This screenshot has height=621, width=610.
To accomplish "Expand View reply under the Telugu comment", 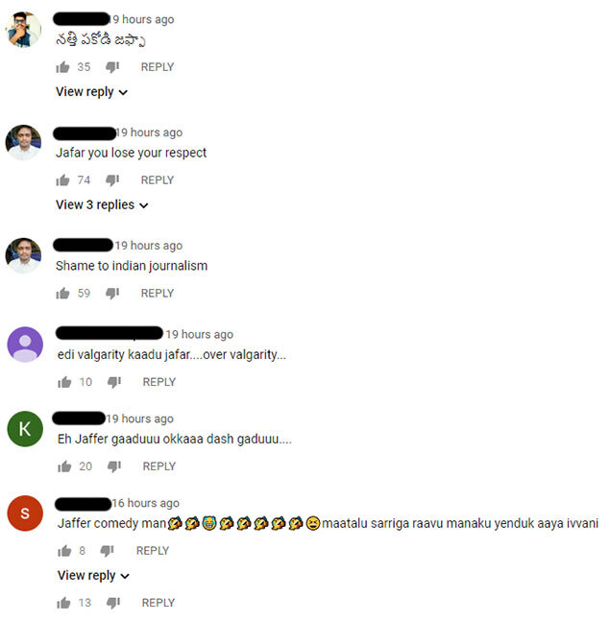I will pos(91,92).
